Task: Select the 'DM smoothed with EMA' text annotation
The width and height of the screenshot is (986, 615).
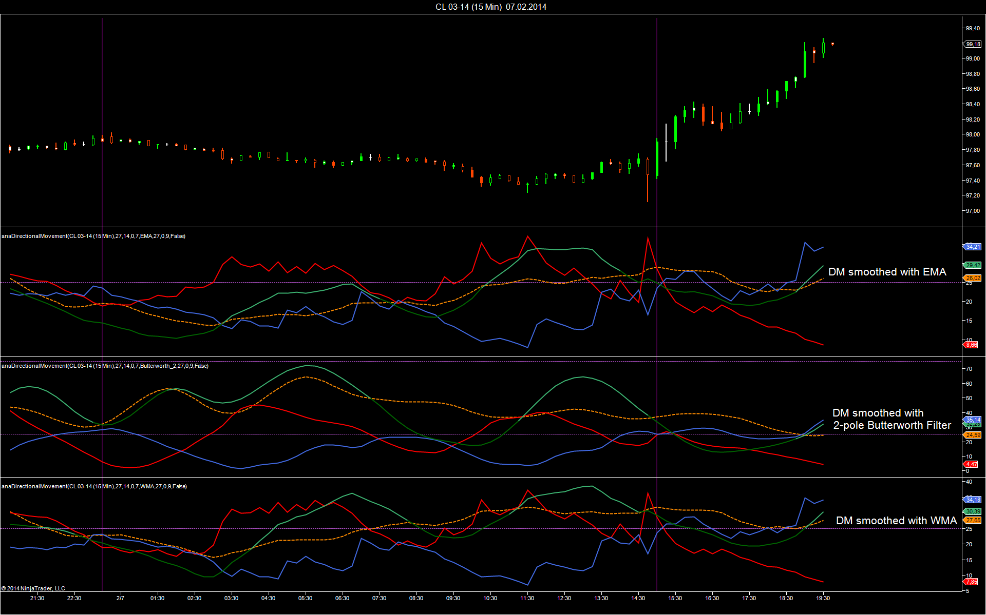Action: click(x=887, y=272)
